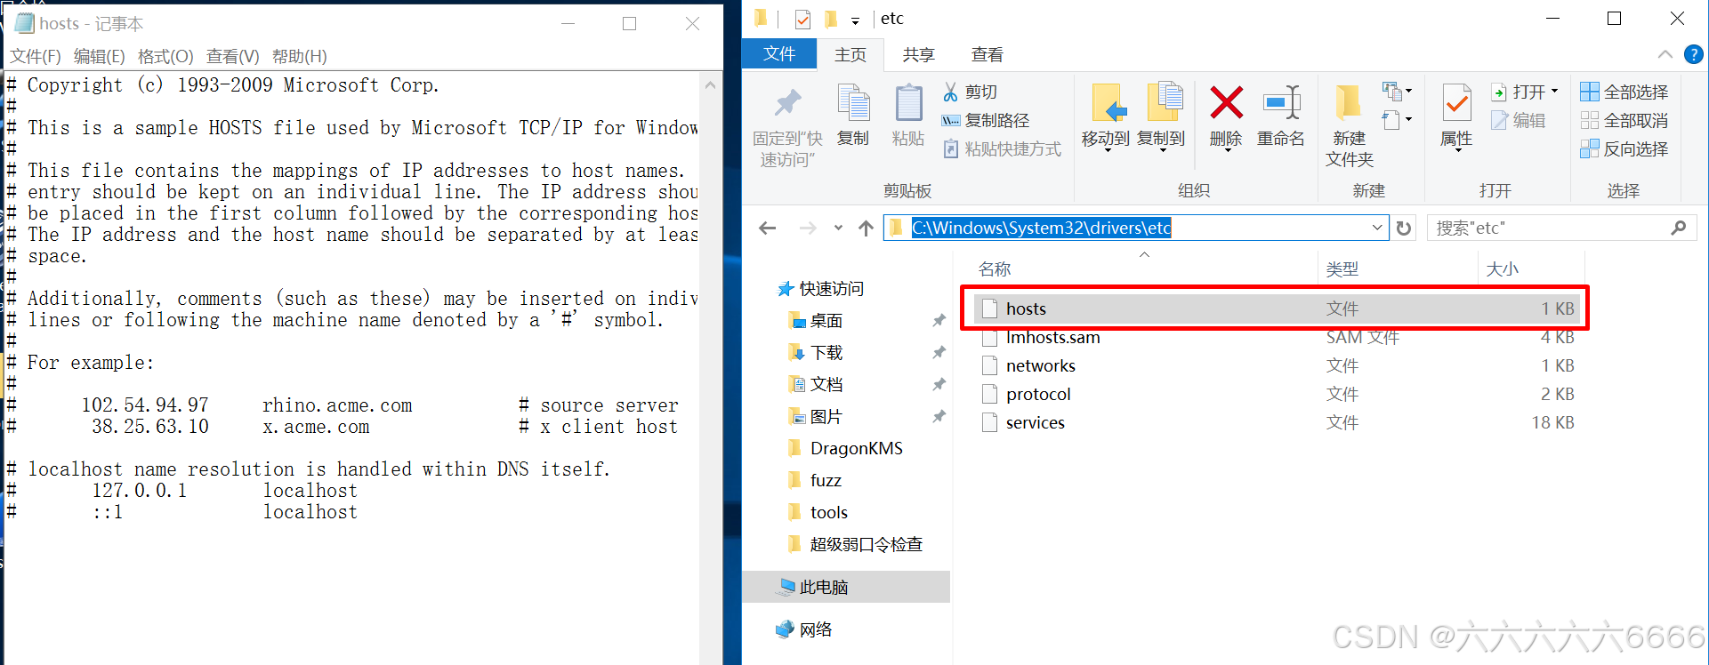The height and width of the screenshot is (665, 1709).
Task: Switch to the Share ribbon tab
Action: coord(918,55)
